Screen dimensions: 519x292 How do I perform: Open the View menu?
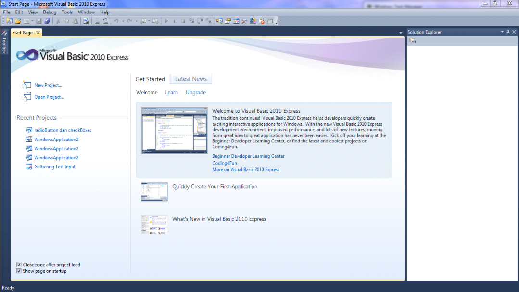(x=33, y=12)
